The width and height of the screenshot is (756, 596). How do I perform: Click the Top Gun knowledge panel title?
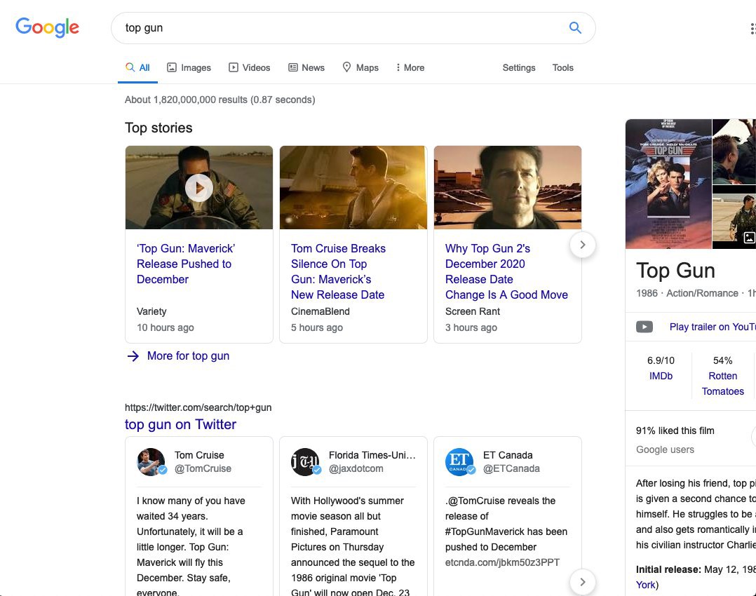point(675,271)
